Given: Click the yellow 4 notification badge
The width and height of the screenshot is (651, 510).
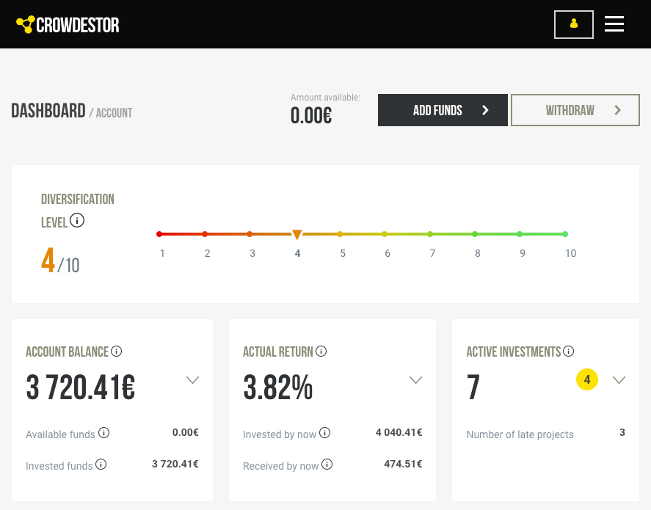Looking at the screenshot, I should [587, 379].
